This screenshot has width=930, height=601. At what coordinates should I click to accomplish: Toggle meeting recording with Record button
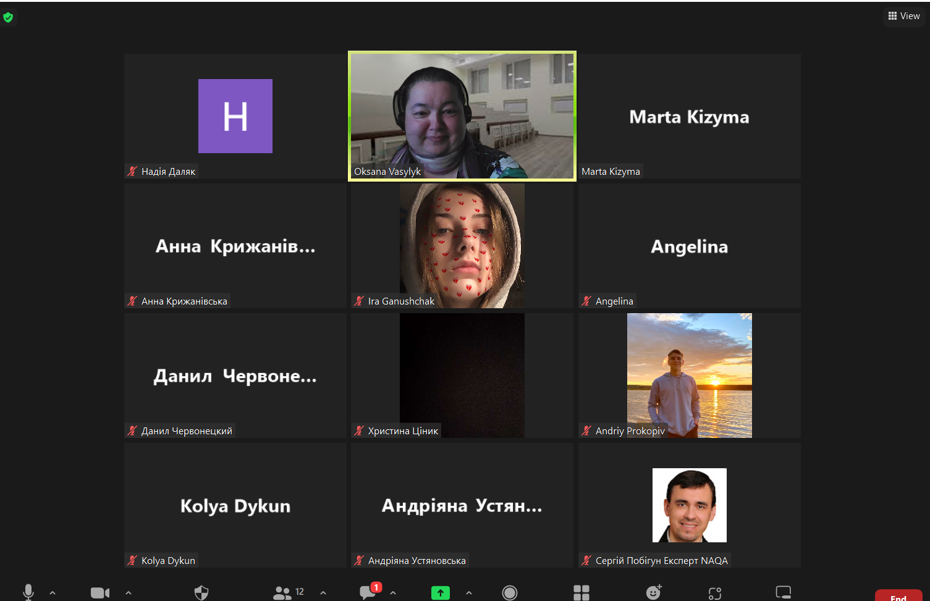coord(510,592)
